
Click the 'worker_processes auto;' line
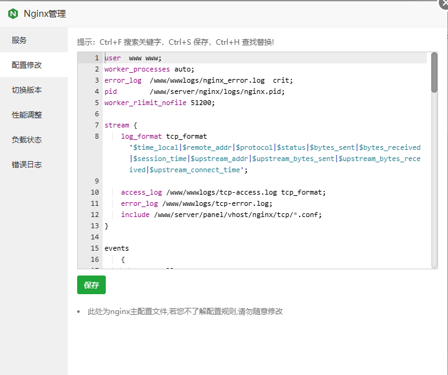pos(149,69)
